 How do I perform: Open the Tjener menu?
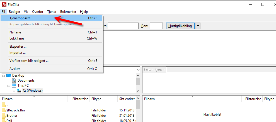click(x=52, y=12)
